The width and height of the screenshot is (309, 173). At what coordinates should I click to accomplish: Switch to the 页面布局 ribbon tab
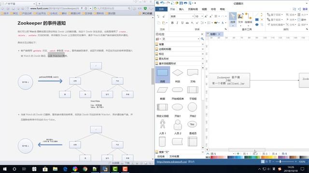click(x=193, y=9)
